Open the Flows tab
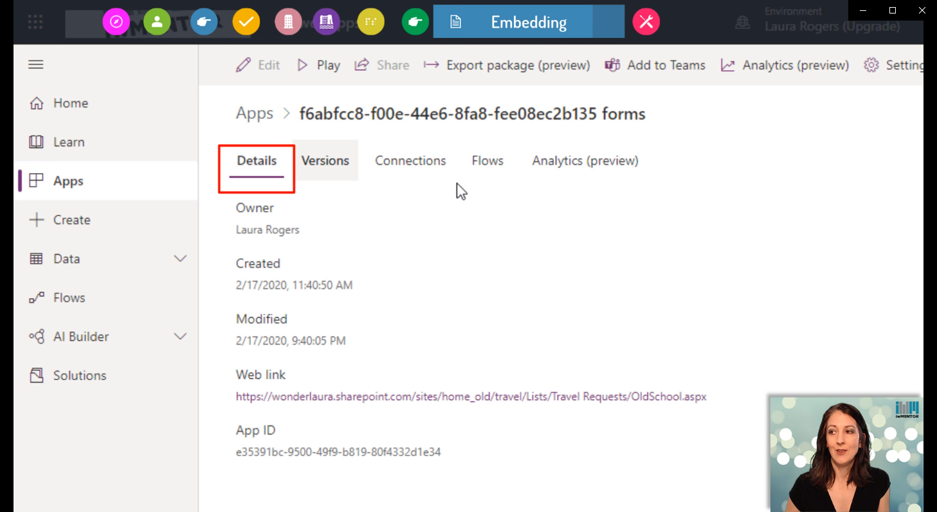 pyautogui.click(x=487, y=161)
